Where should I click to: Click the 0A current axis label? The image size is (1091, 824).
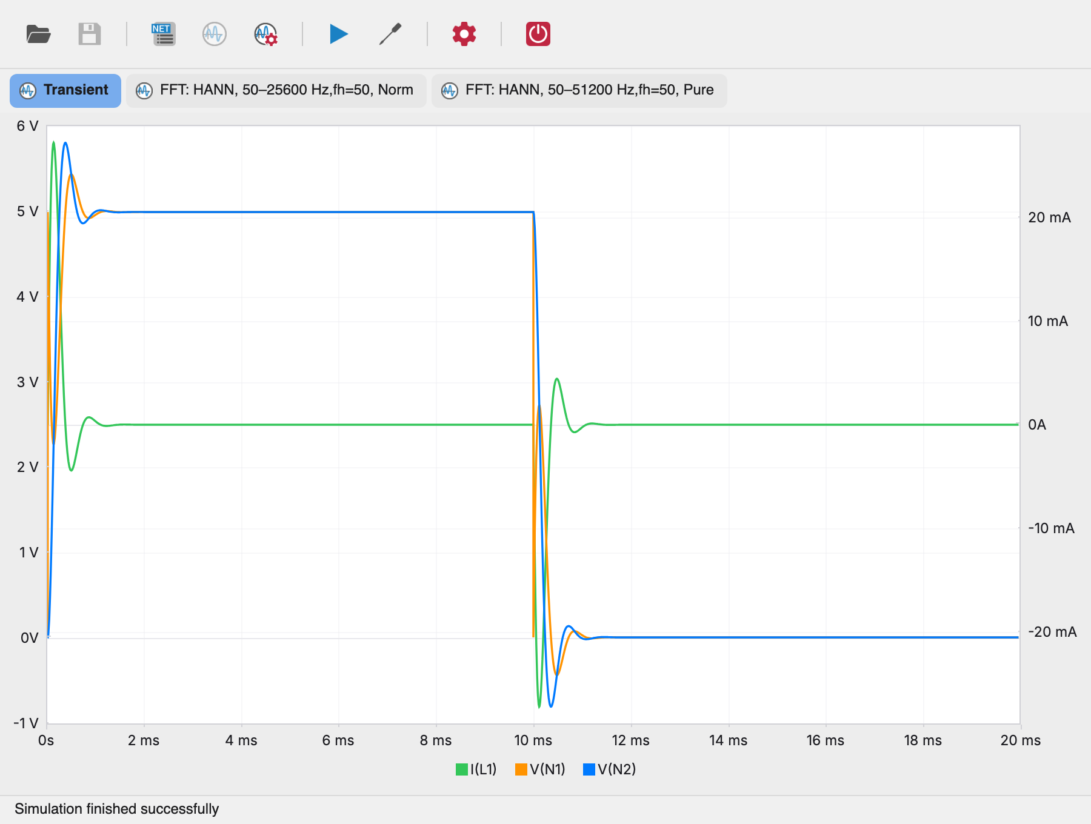click(1038, 425)
